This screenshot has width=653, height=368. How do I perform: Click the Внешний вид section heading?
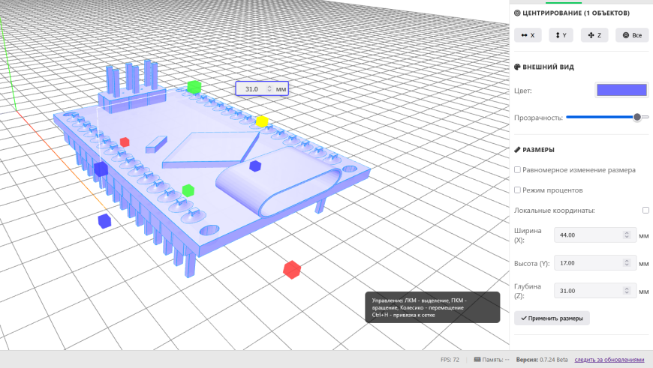pos(544,67)
